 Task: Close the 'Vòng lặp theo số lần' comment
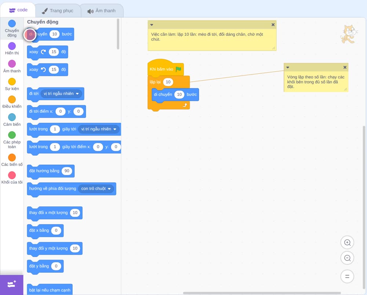pyautogui.click(x=345, y=67)
